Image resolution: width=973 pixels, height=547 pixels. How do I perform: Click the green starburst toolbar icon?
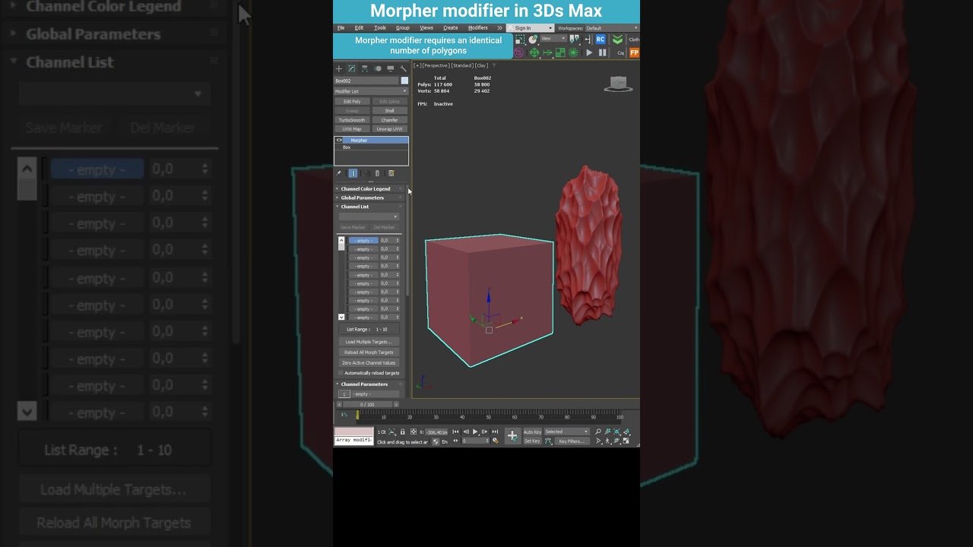[x=573, y=52]
